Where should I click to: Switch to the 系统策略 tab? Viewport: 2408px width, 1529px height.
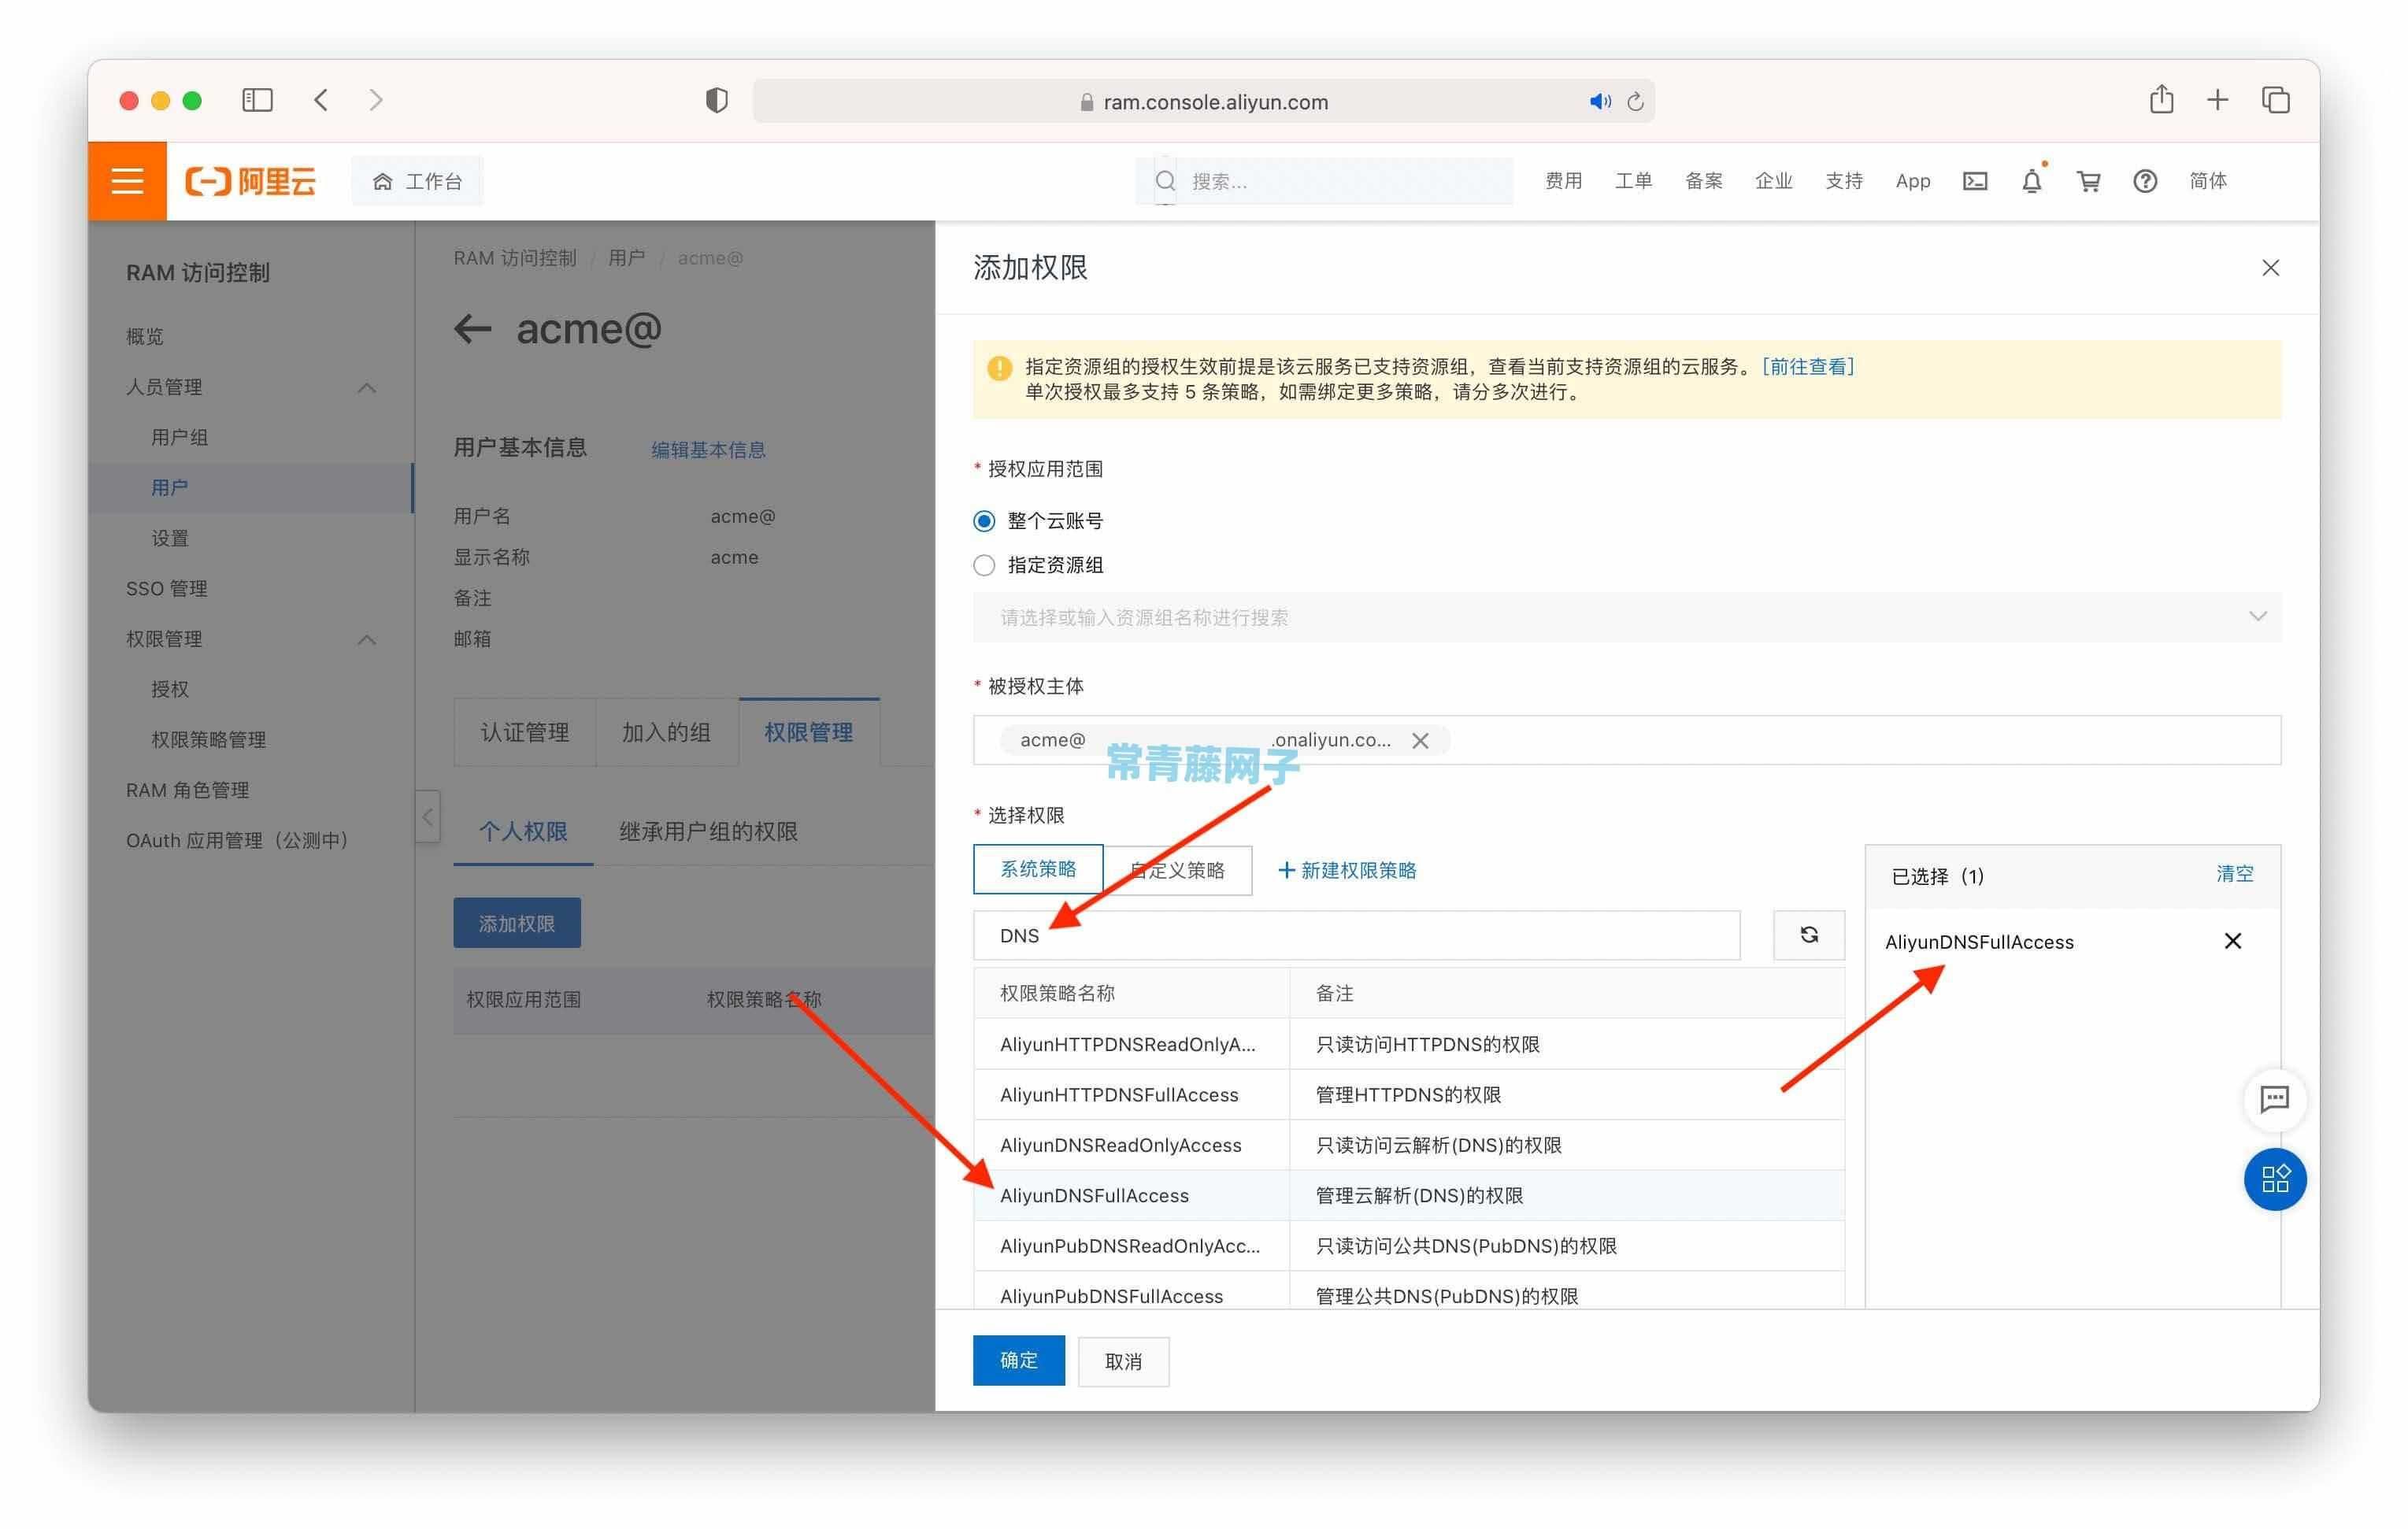click(x=1038, y=869)
